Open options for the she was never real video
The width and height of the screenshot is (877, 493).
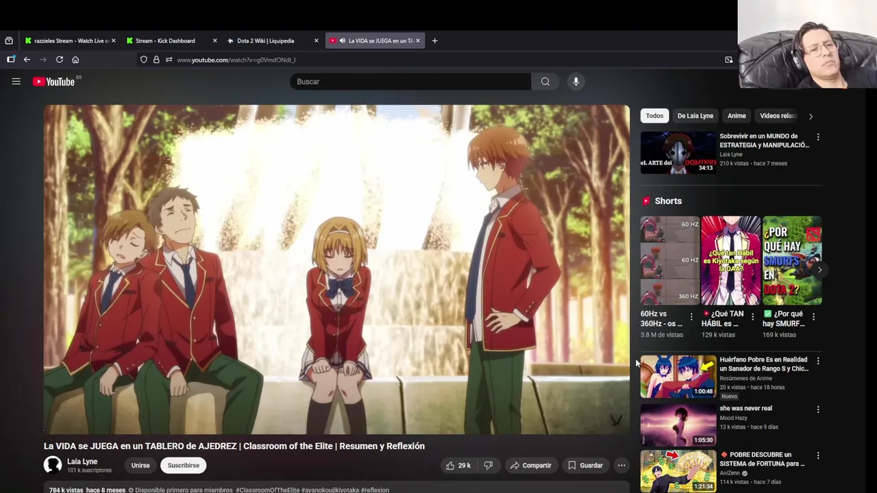(x=817, y=409)
